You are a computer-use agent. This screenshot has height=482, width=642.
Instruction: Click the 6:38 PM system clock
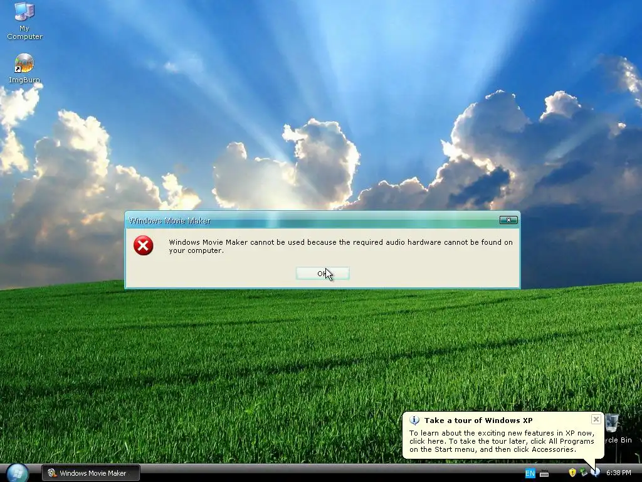pos(618,473)
